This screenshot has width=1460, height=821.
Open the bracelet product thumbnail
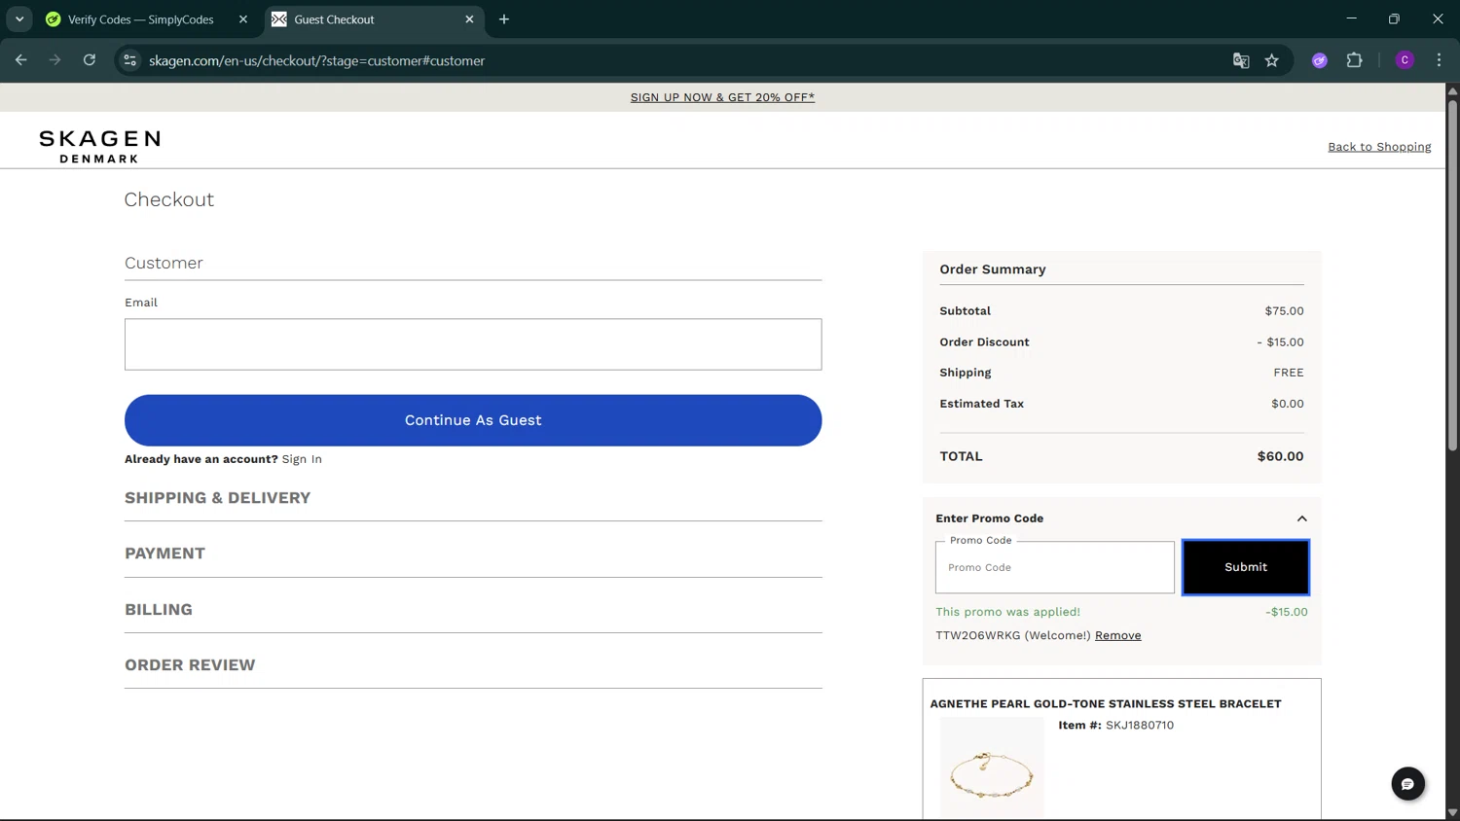992,767
